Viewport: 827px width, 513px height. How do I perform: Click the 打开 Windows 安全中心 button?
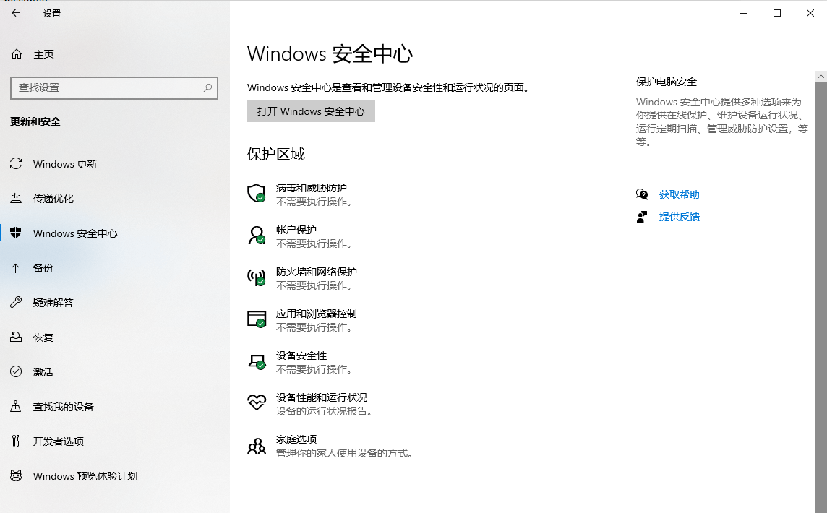[x=311, y=111]
